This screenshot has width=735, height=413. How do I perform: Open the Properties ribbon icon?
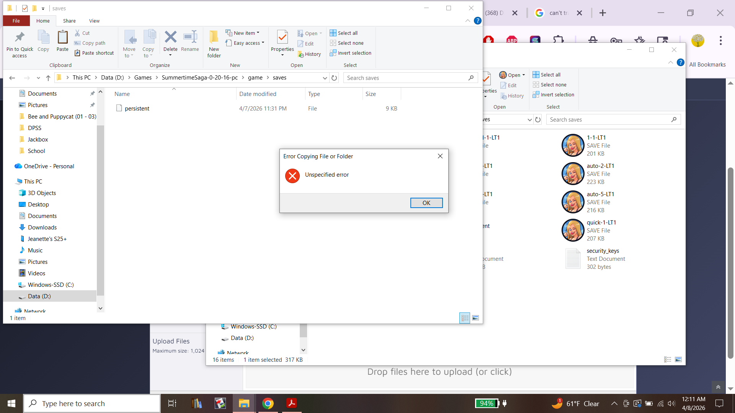(283, 37)
